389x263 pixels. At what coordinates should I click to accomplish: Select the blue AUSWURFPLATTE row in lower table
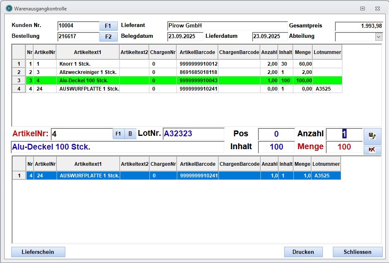click(x=88, y=176)
